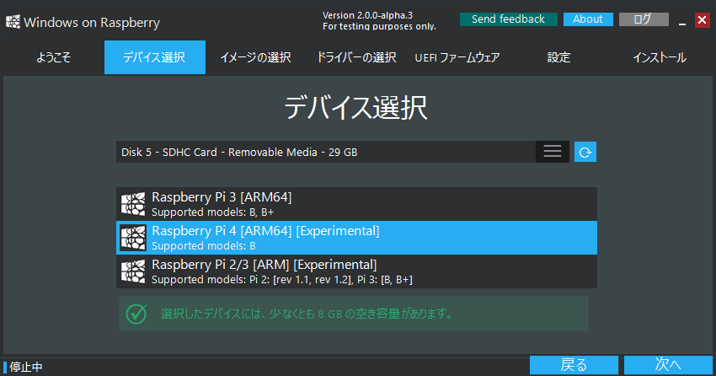Open the 設定 tab
This screenshot has width=716, height=376.
pos(559,57)
